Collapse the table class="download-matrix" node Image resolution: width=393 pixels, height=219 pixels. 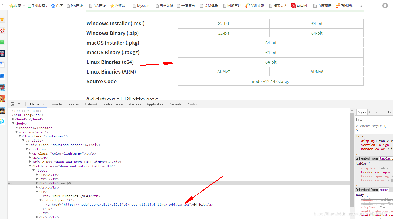pos(30,166)
